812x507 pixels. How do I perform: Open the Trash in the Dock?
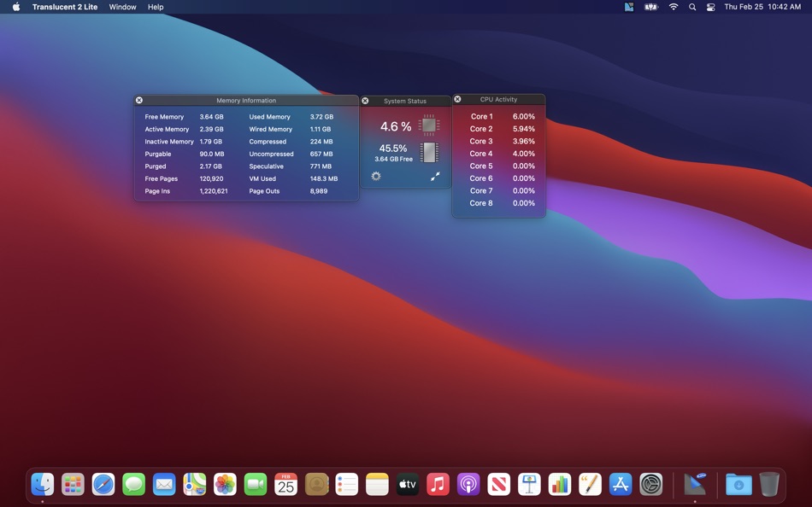[x=769, y=485]
